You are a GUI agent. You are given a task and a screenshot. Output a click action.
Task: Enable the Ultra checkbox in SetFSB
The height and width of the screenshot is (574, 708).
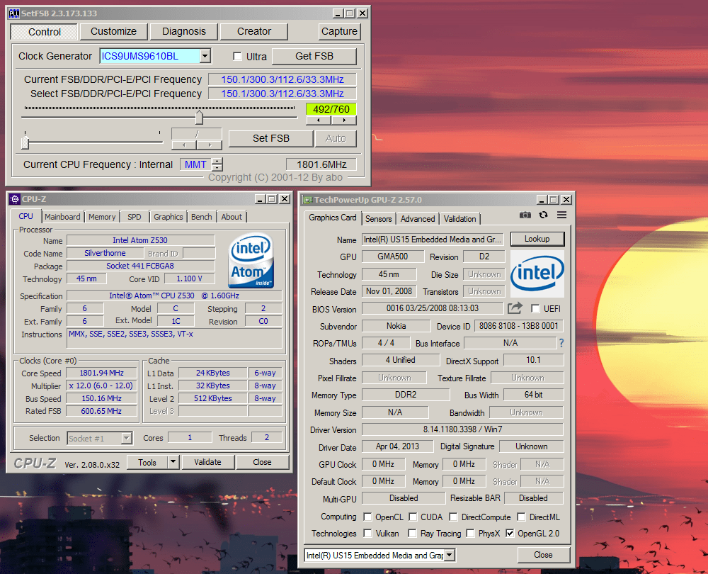(238, 56)
